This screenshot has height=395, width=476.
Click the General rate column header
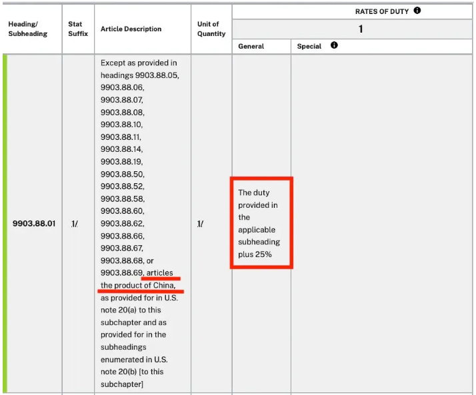click(x=251, y=46)
